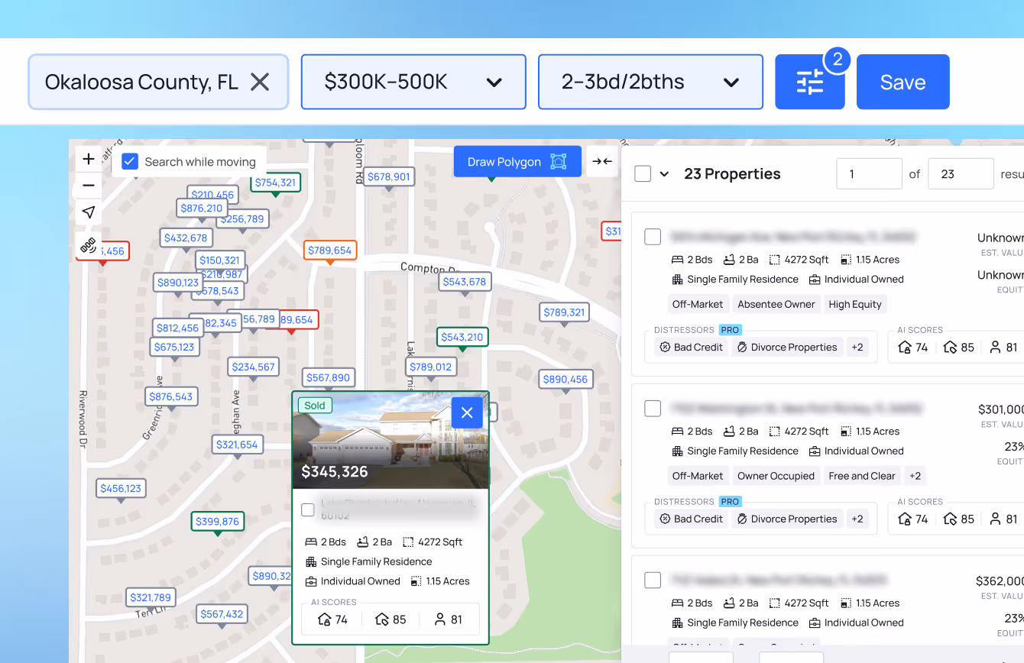Select the $321,654 map marker
The image size is (1024, 663).
click(x=237, y=445)
